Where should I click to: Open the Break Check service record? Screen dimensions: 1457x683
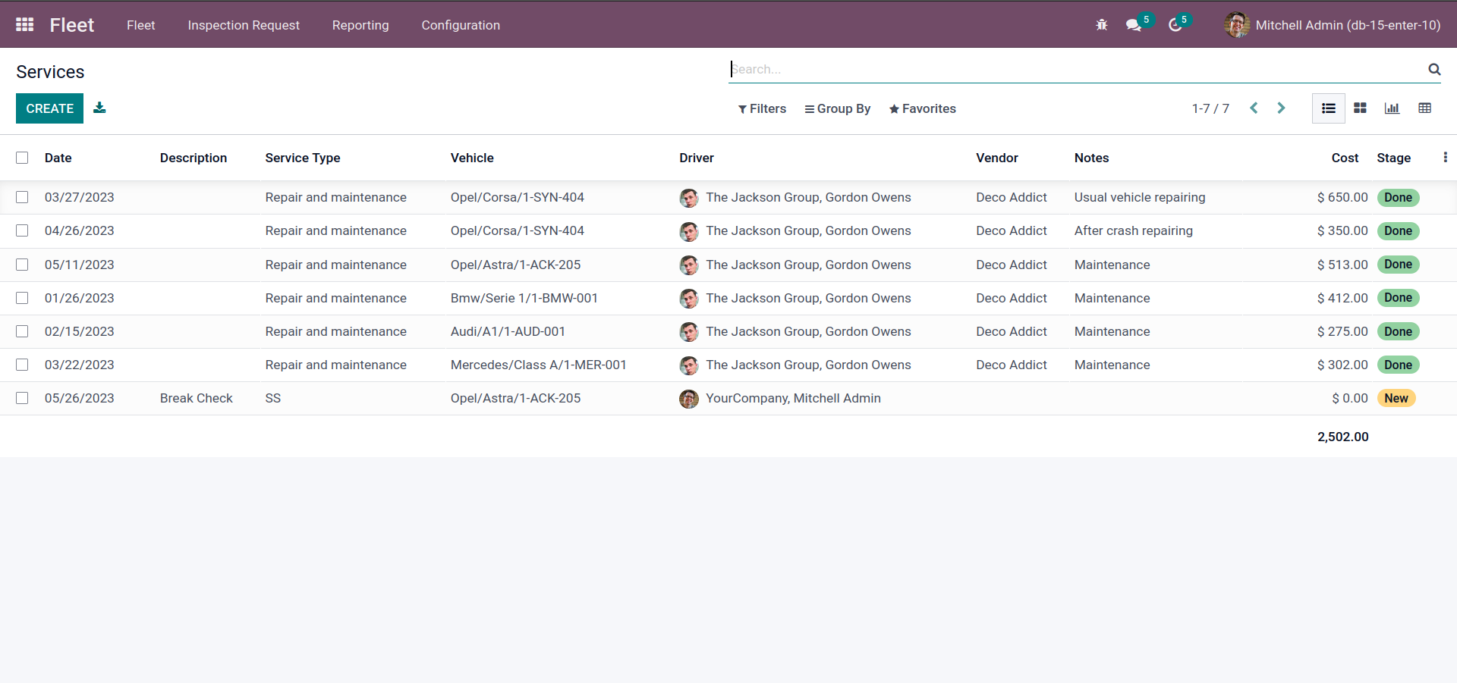pyautogui.click(x=197, y=398)
